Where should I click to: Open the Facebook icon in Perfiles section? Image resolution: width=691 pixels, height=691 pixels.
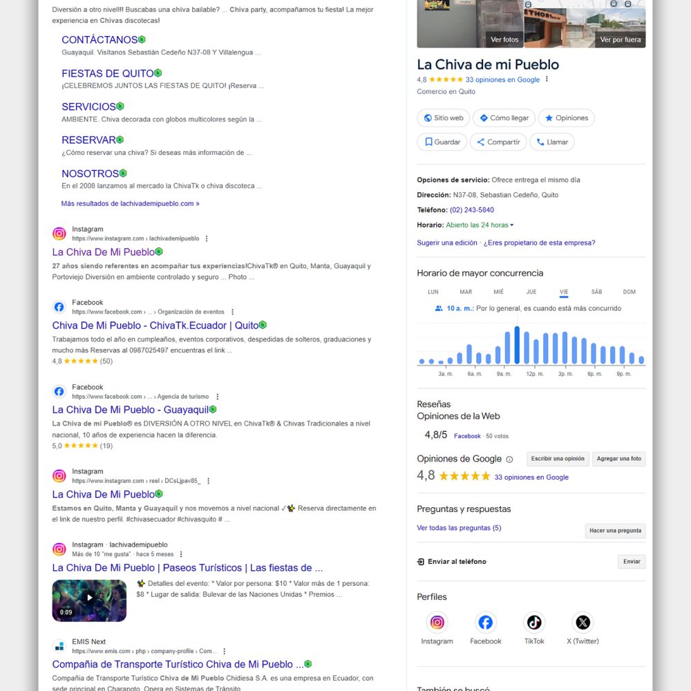pos(486,623)
